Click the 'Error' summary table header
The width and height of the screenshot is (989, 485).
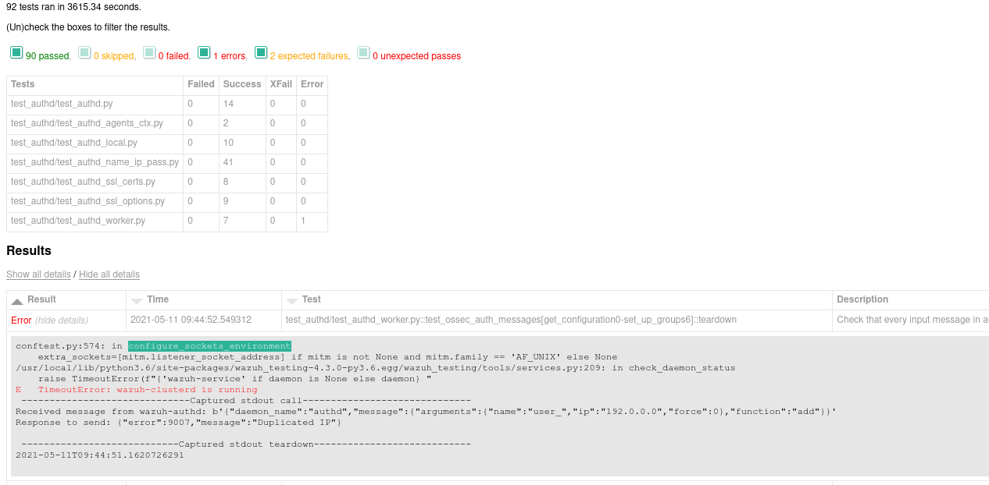point(312,84)
